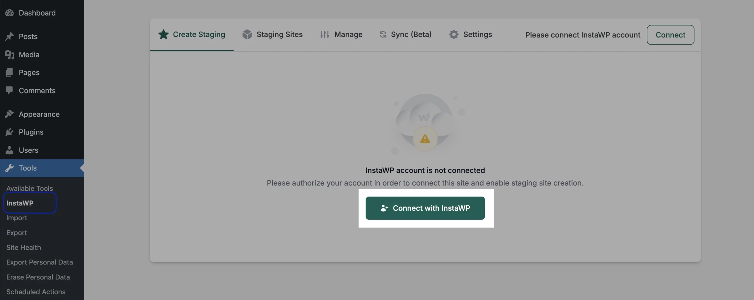Click the Settings gear icon

(x=454, y=34)
